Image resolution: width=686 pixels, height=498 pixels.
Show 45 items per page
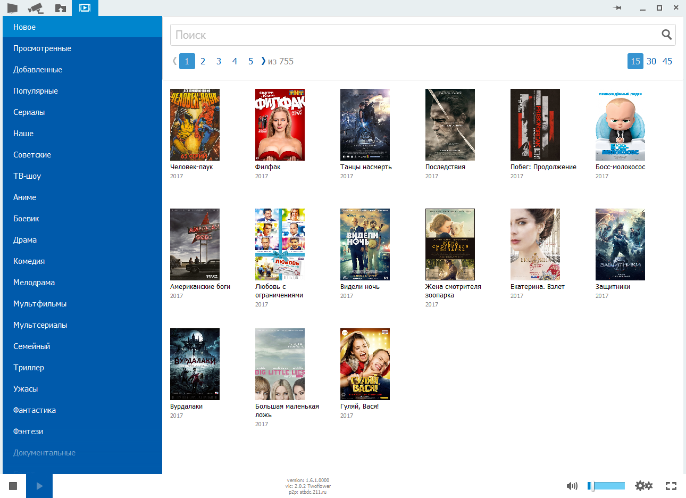[x=667, y=61]
